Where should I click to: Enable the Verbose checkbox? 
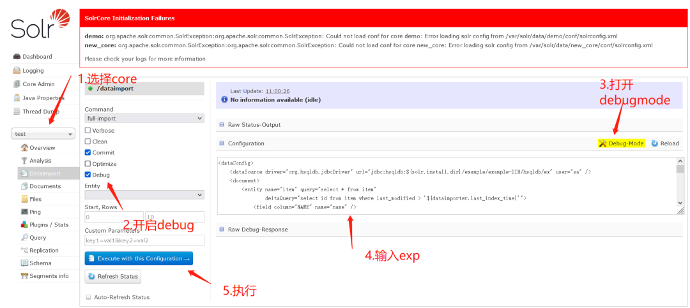[x=88, y=131]
